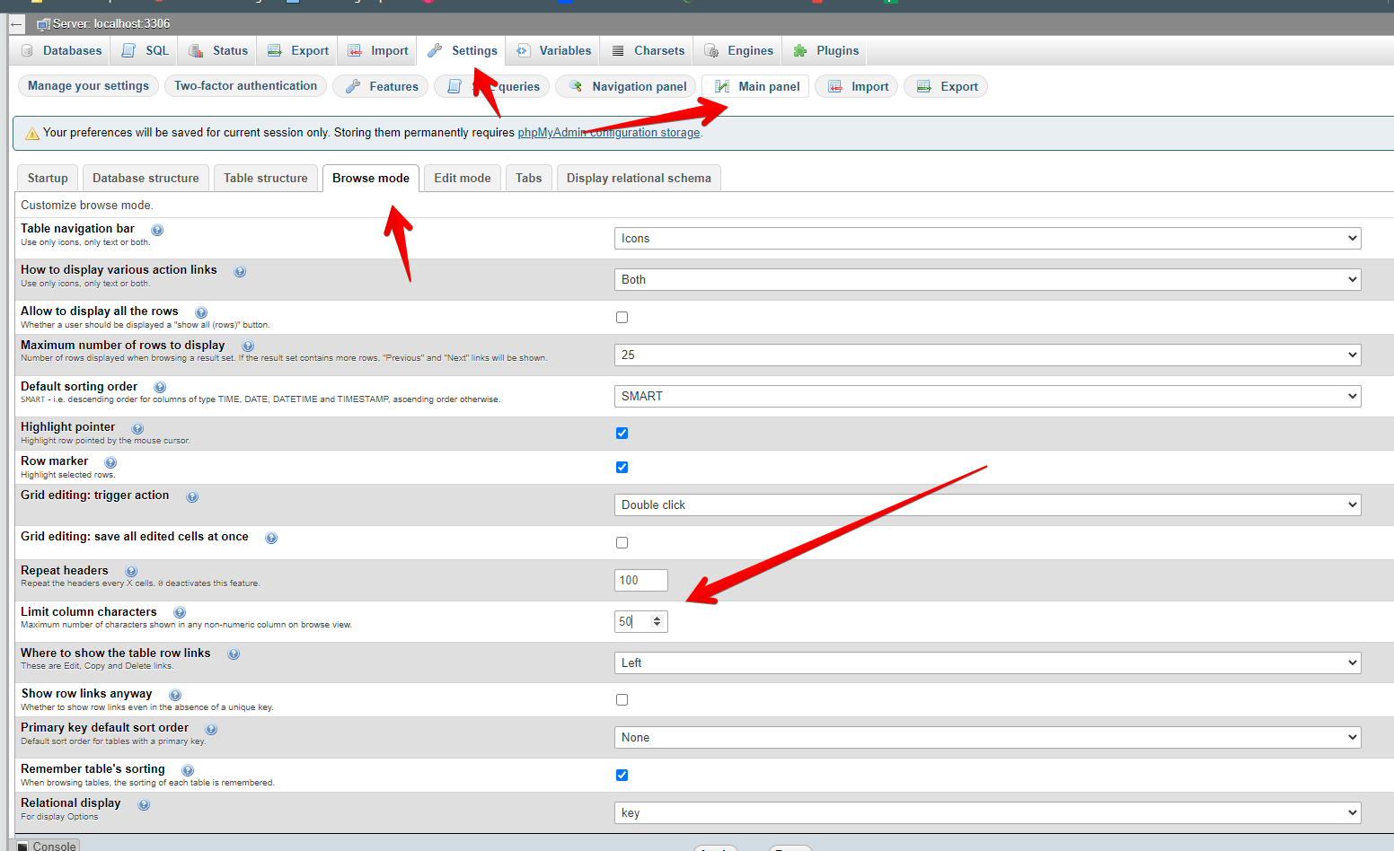Open "Where to show the table row links" dropdown
The image size is (1394, 851).
coord(987,662)
